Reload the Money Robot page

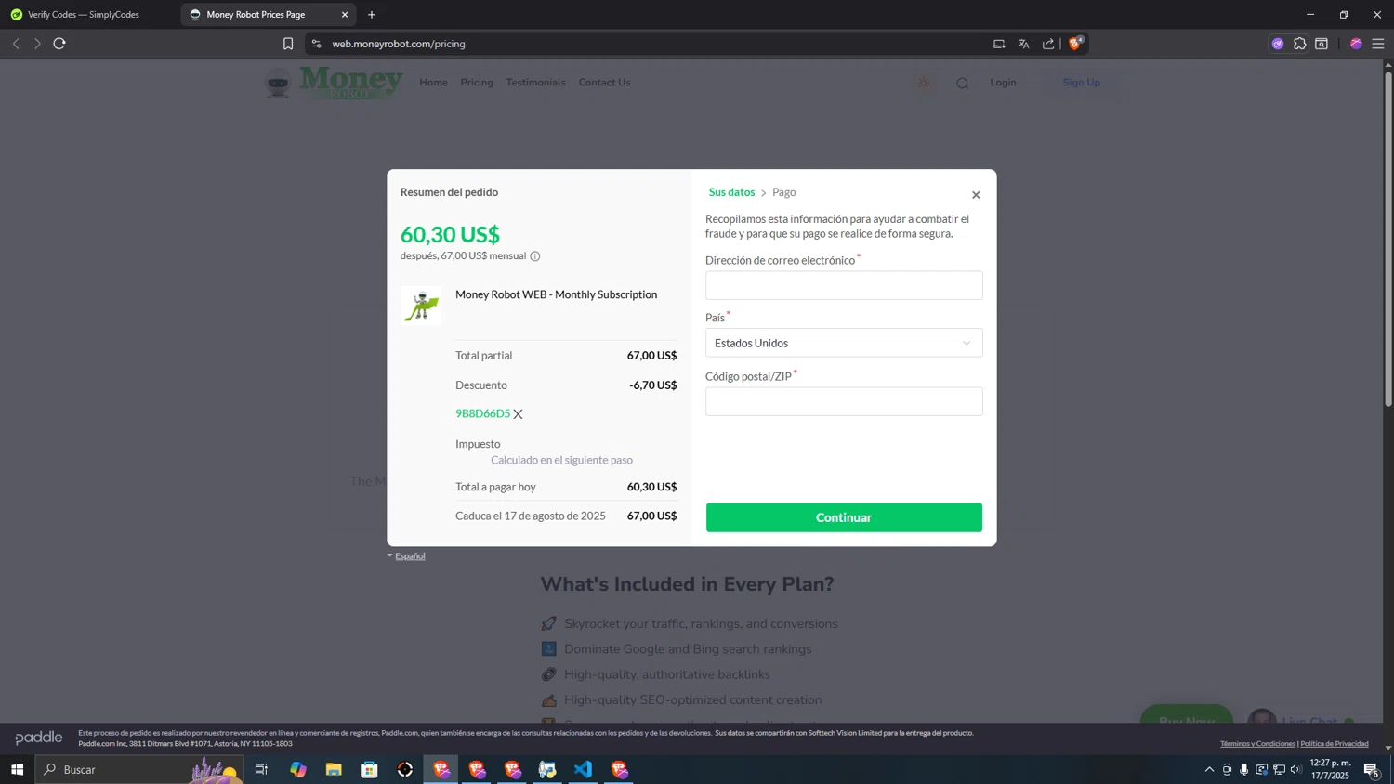(59, 44)
